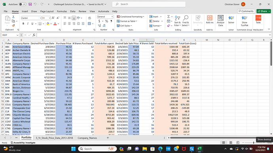Open Sort & Filter
The width and height of the screenshot is (273, 153).
point(177,21)
